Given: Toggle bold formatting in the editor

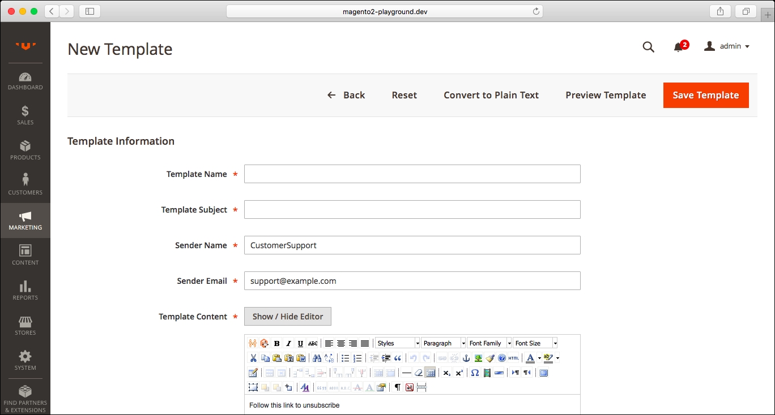Looking at the screenshot, I should pyautogui.click(x=276, y=343).
